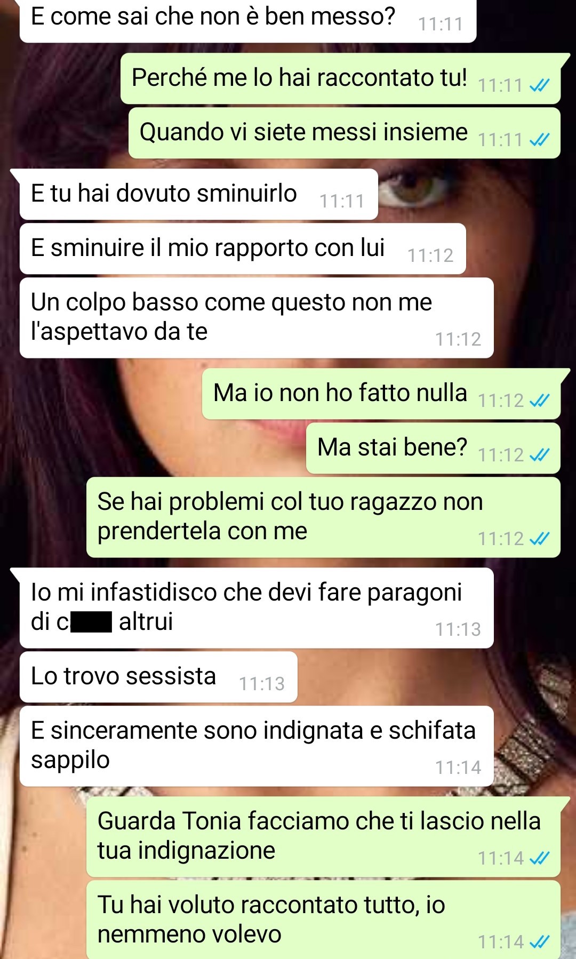The width and height of the screenshot is (576, 959).
Task: Tap the green bubble "Quando vi siete messi insieme"
Action: (x=345, y=133)
